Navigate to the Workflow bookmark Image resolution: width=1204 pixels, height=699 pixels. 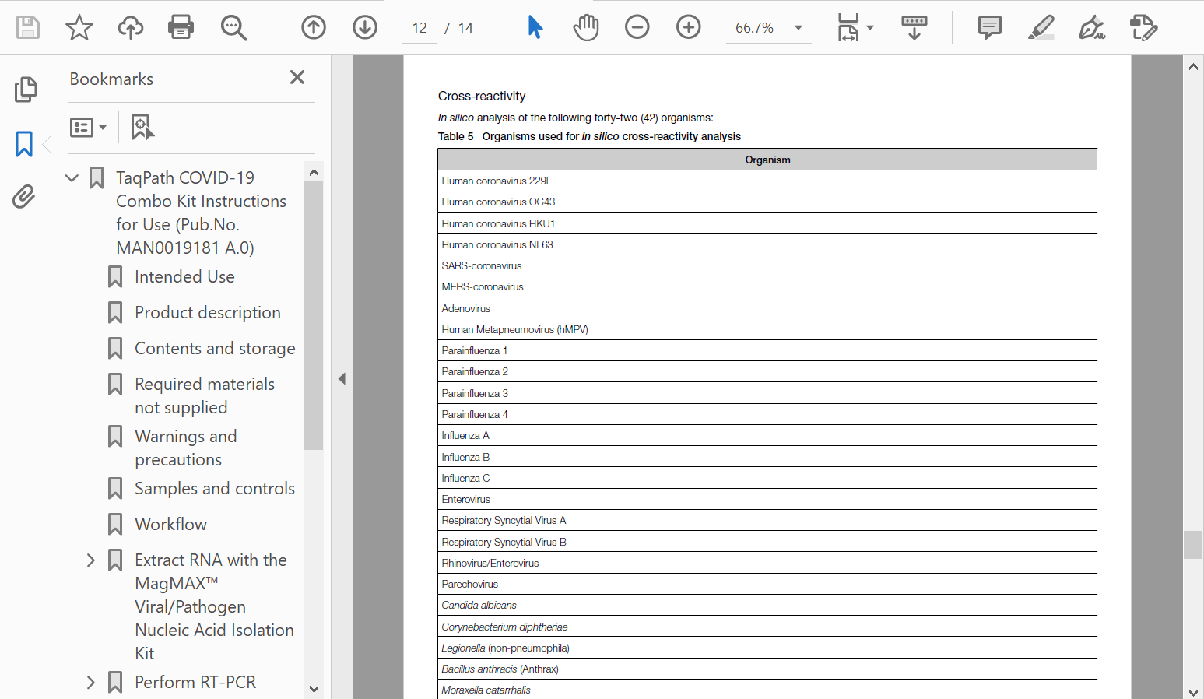(x=171, y=524)
